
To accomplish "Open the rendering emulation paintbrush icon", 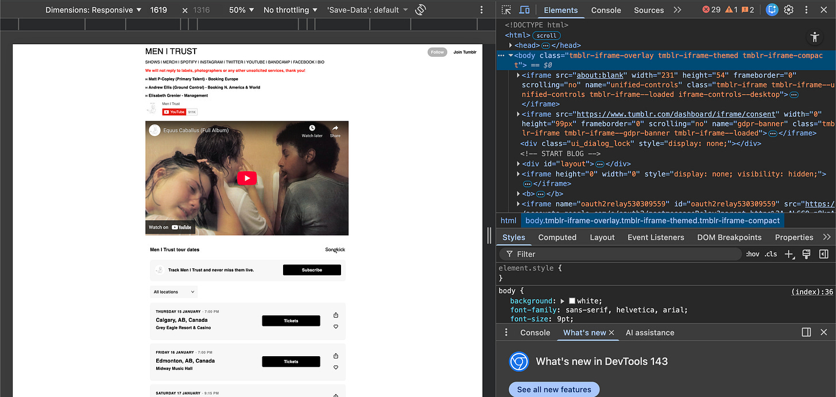I will click(x=806, y=254).
